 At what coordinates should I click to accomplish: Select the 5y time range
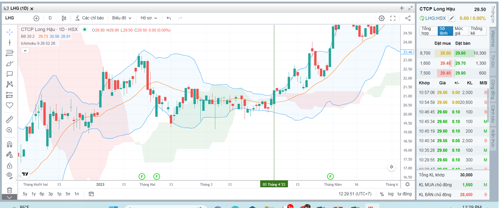[25, 194]
